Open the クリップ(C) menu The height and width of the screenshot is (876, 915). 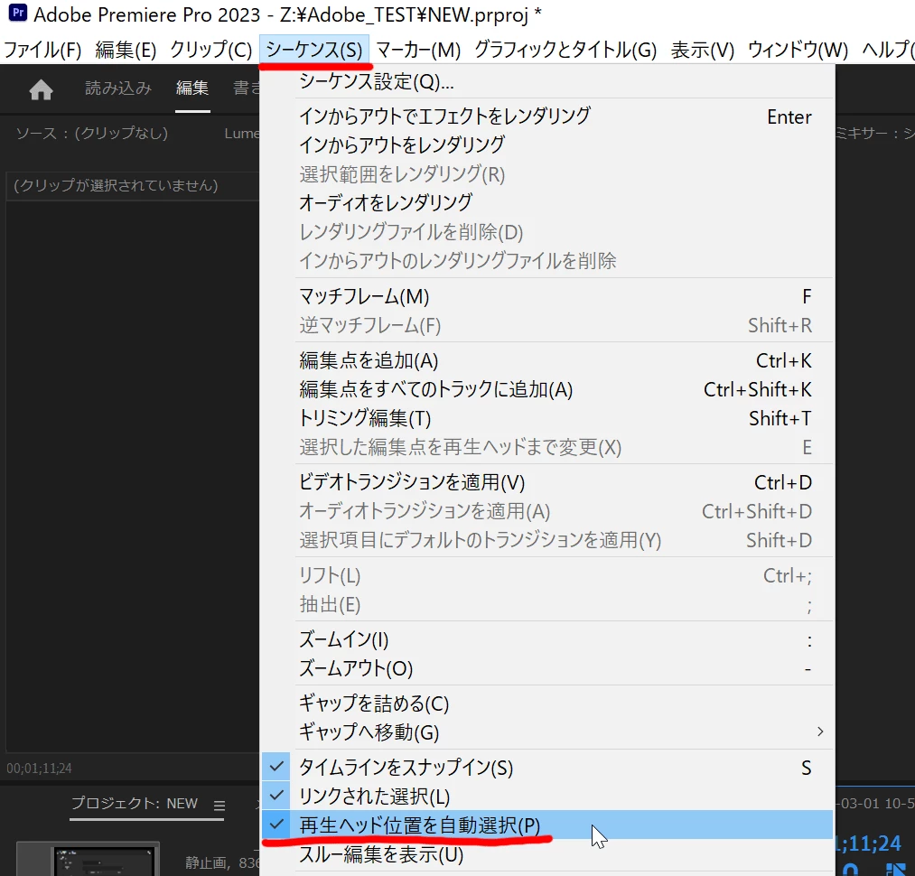[x=210, y=51]
